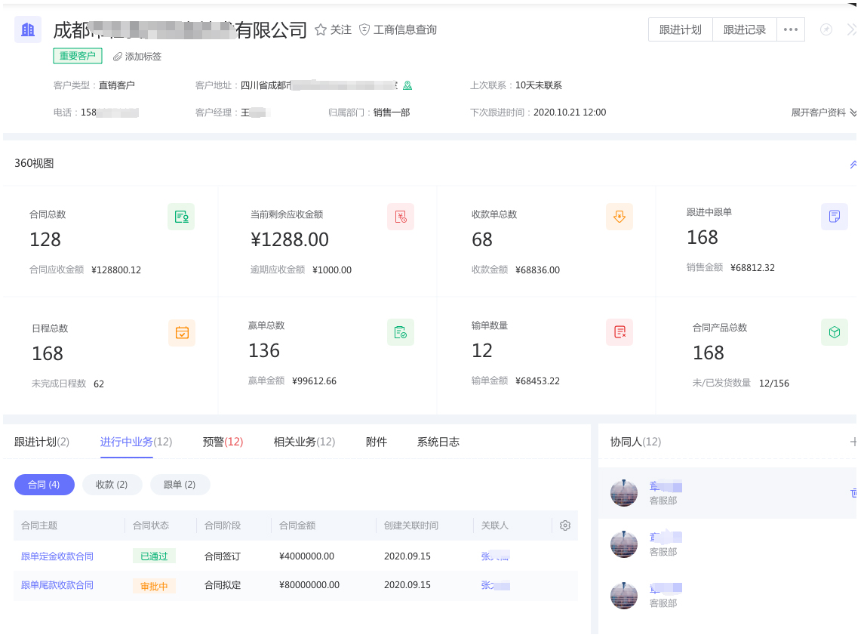Collapse the 360视图 section
Image resolution: width=867 pixels, height=644 pixels.
point(853,164)
